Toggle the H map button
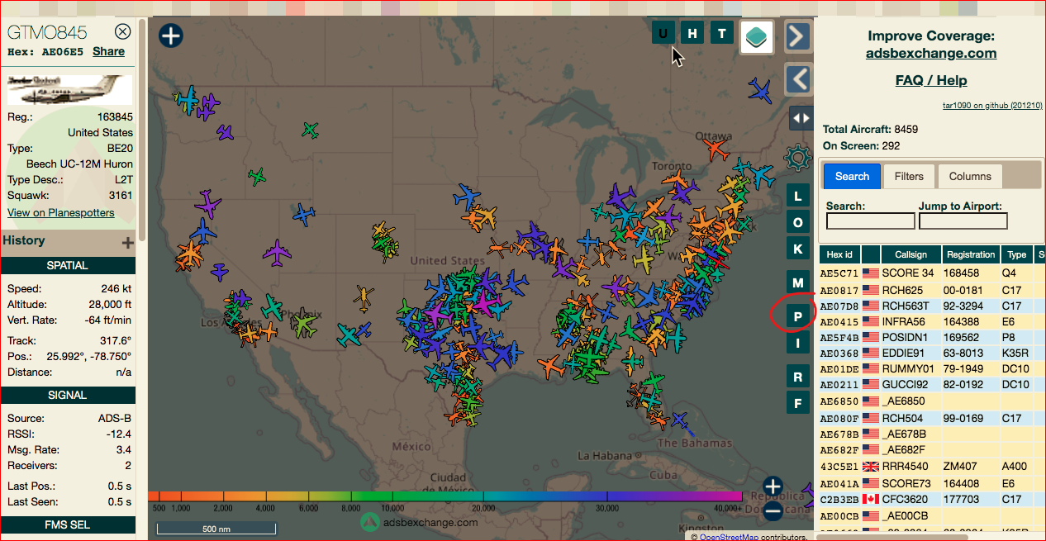The height and width of the screenshot is (541, 1046). click(693, 33)
